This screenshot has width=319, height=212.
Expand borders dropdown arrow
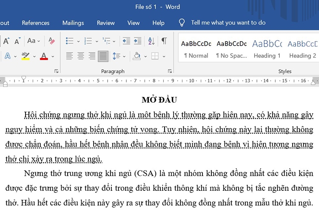point(164,56)
